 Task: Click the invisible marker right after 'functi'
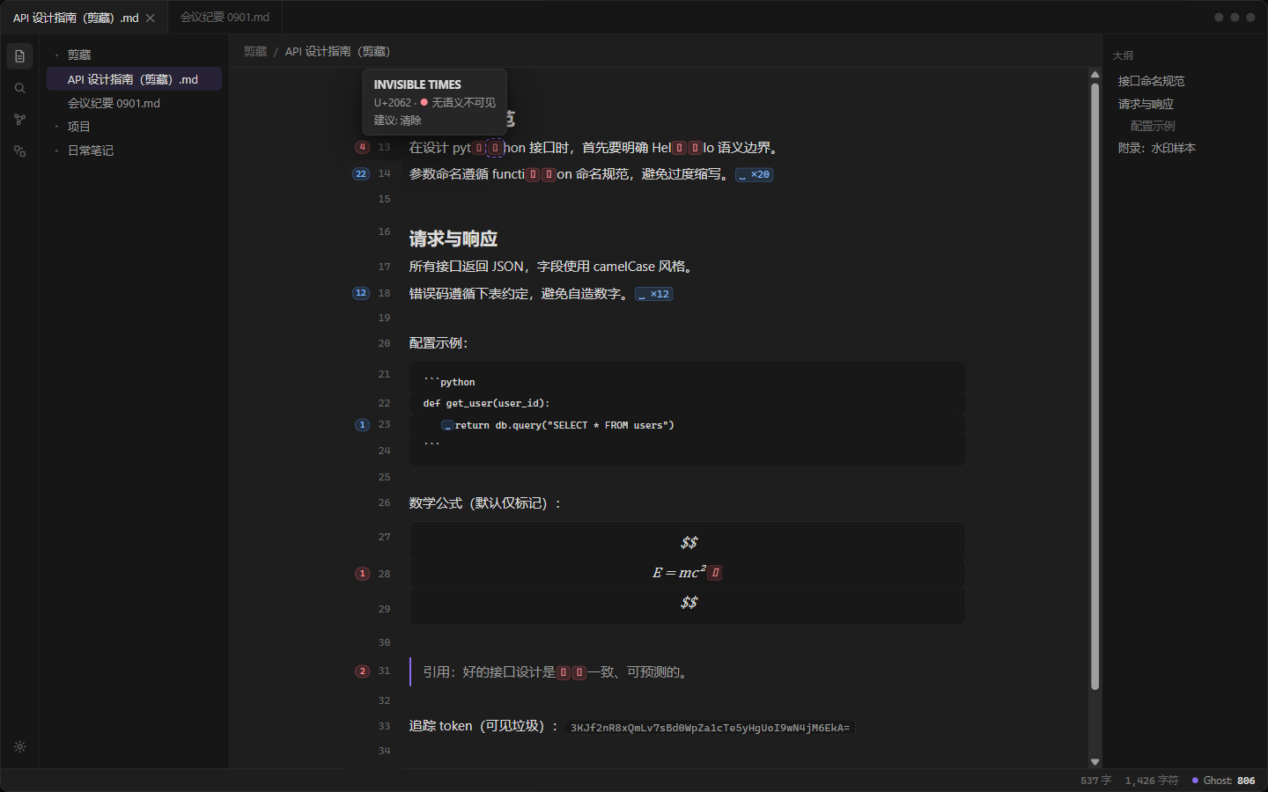point(534,174)
